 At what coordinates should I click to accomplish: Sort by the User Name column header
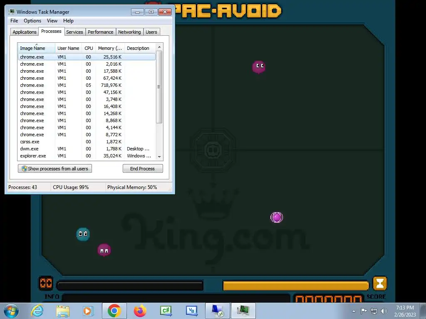click(69, 48)
